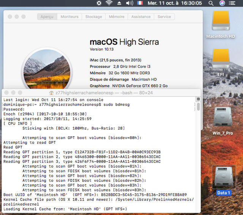
Task: Switch to the Moniteurs tab
Action: tap(69, 17)
